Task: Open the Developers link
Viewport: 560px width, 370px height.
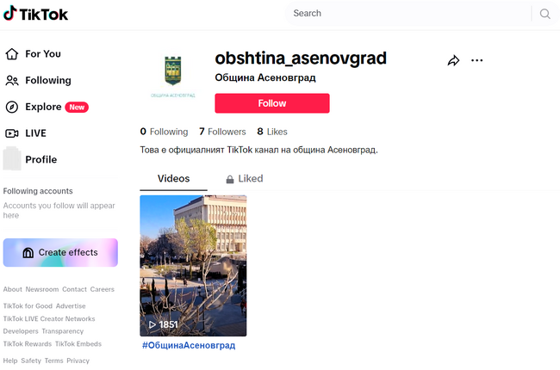Action: pos(21,331)
